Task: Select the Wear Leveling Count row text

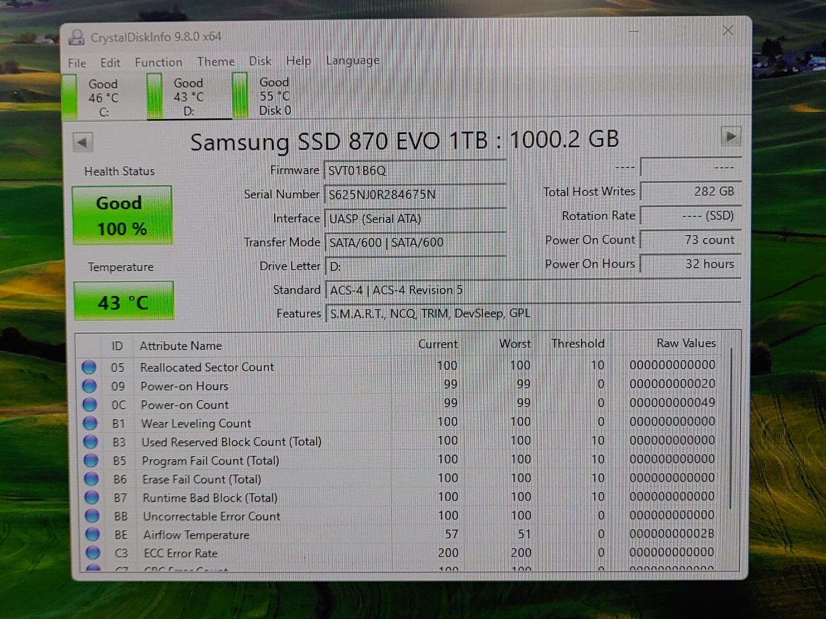Action: tap(196, 423)
